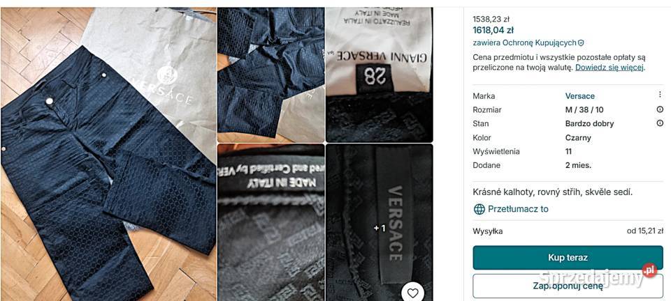Viewport: 671px width, 301px height.
Task: Open the +1 more photos thumbnail
Action: (379, 222)
